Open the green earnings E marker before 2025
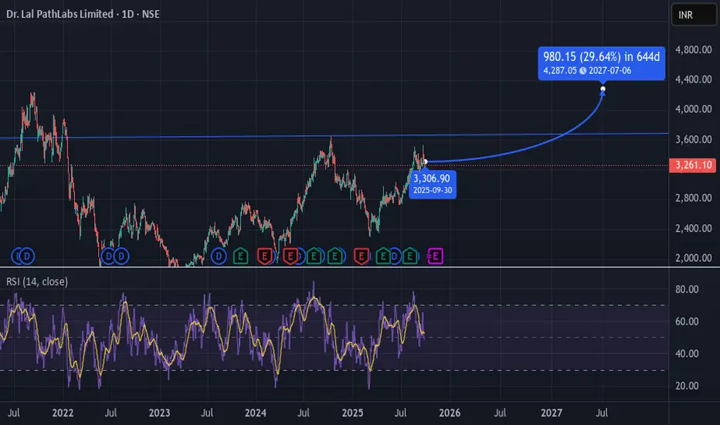 335,256
